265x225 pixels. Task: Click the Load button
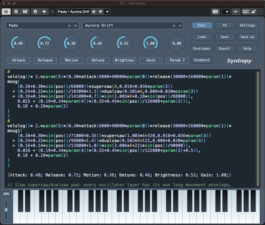(x=202, y=37)
